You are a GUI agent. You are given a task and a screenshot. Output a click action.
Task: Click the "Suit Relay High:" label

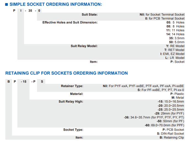coord(71,102)
